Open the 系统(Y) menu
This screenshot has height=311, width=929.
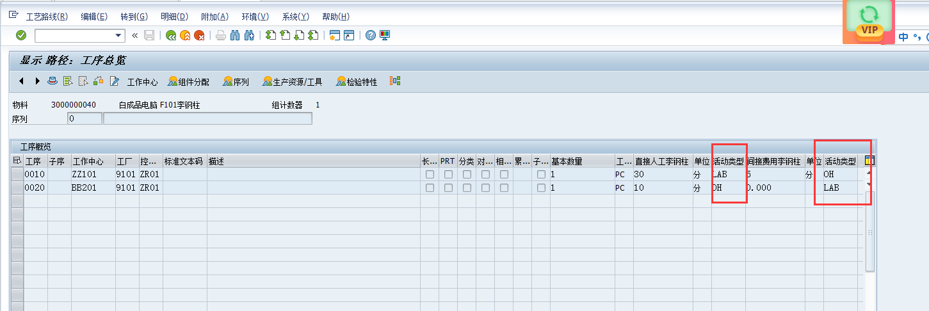click(x=295, y=17)
